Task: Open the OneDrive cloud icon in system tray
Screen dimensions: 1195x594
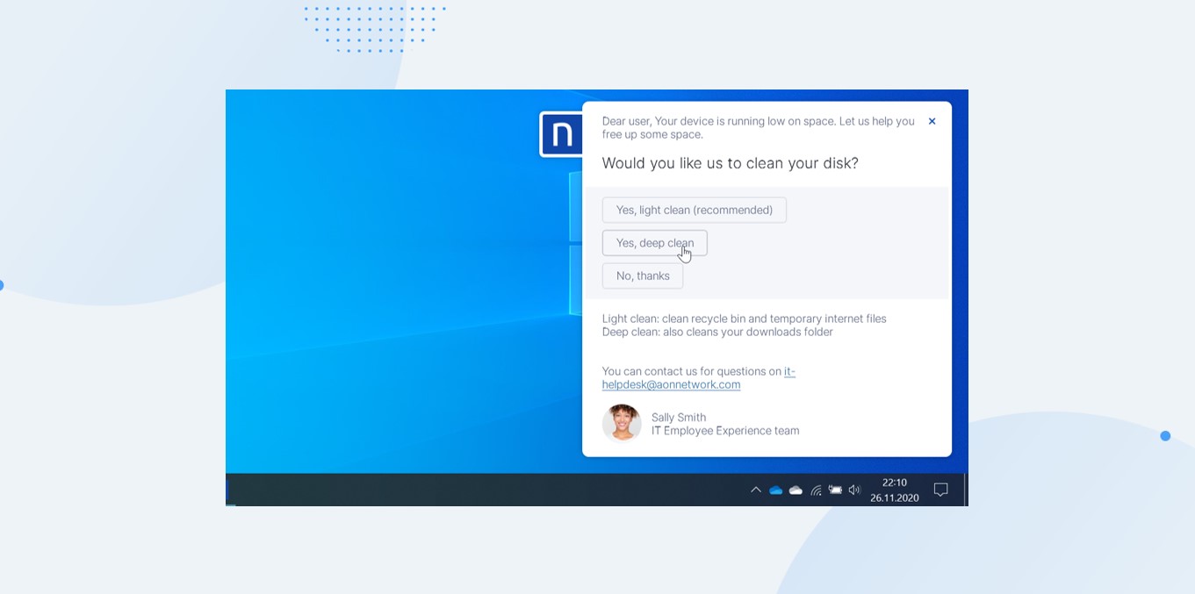Action: 775,490
